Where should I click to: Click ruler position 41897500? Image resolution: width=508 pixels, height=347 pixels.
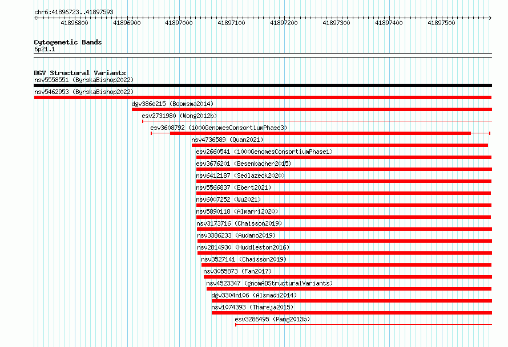point(441,23)
